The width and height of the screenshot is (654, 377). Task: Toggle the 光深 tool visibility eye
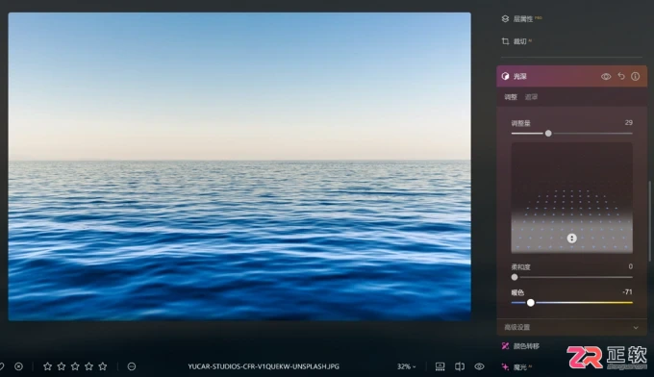click(606, 76)
